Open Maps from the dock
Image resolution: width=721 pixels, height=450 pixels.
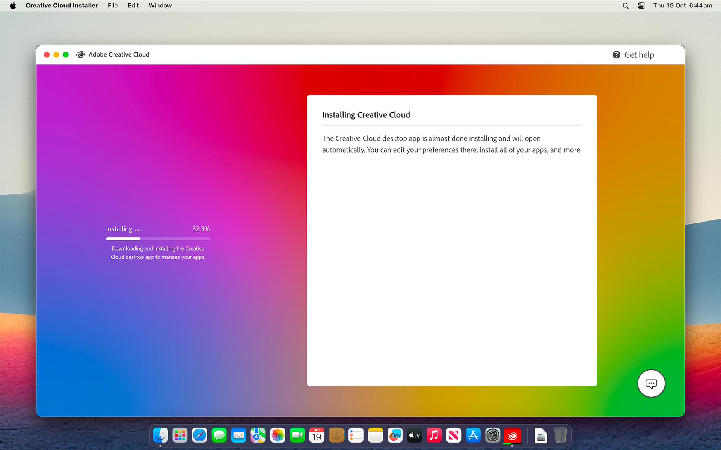pos(258,435)
